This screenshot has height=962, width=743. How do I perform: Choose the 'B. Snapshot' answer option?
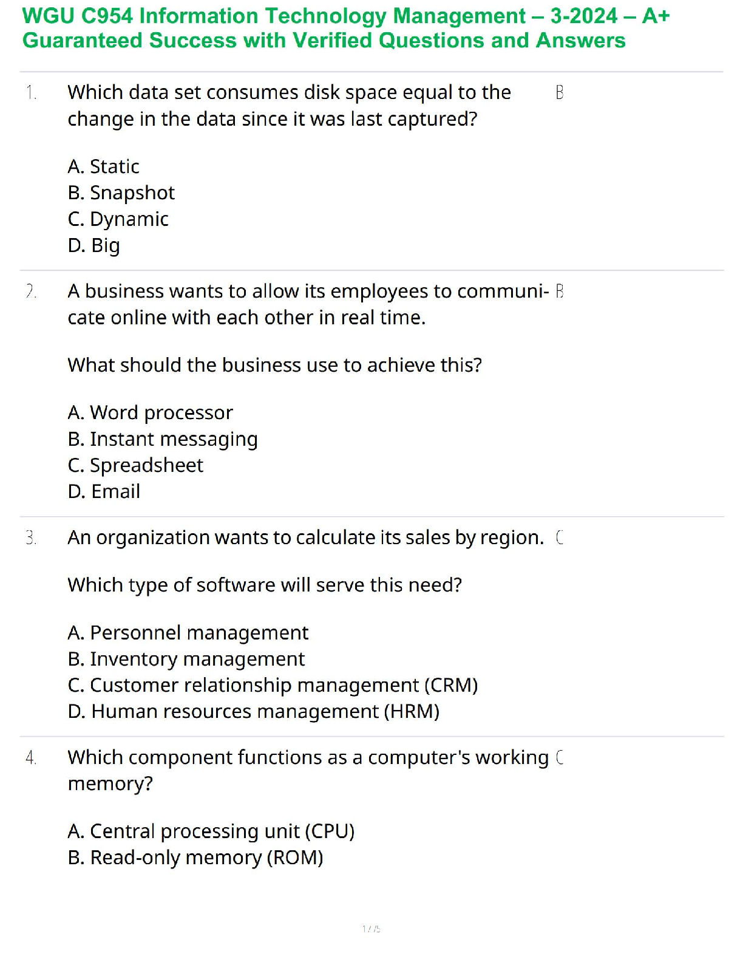[121, 193]
